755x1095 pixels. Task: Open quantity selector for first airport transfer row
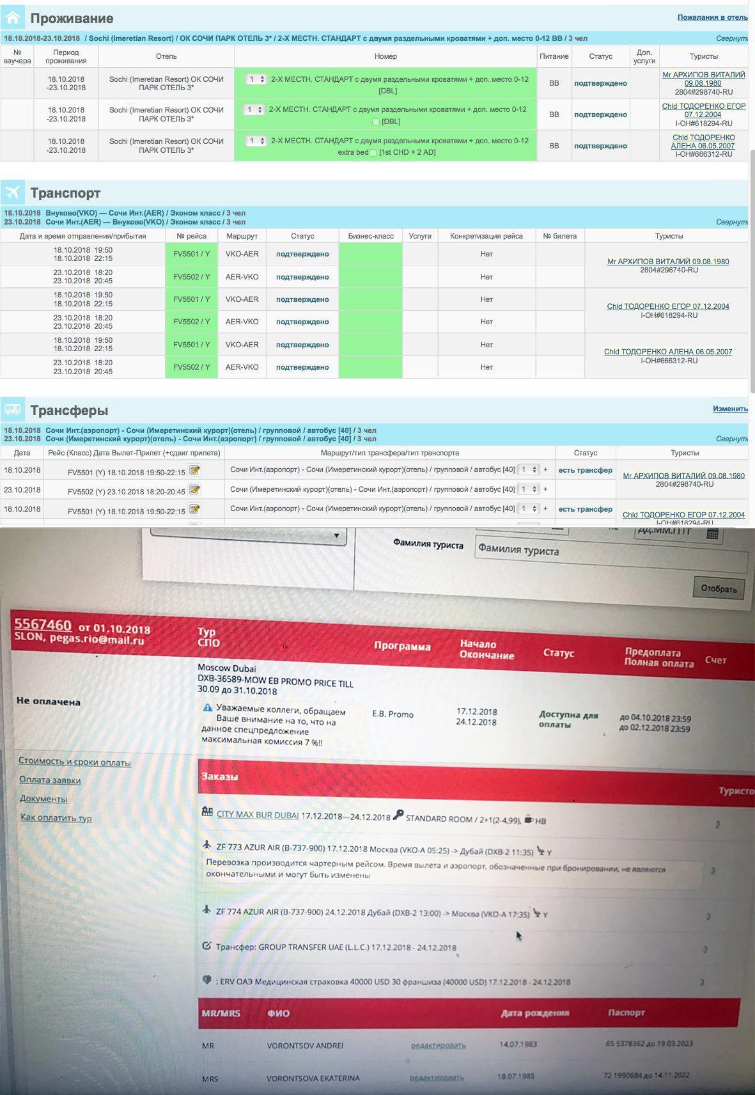point(528,470)
